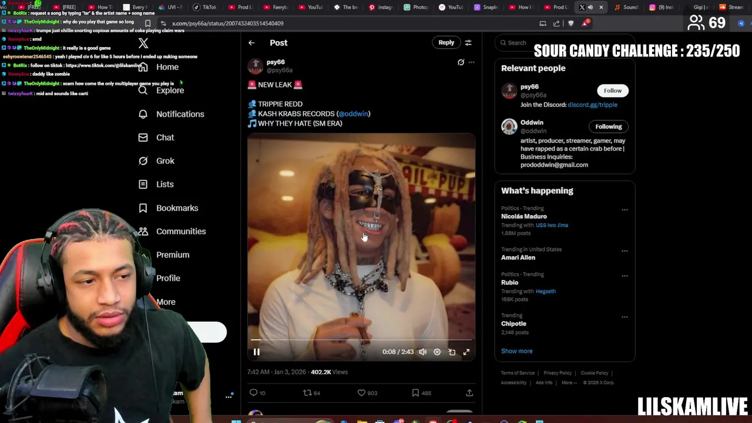
Task: Click the browser address bar URL
Action: point(228,23)
